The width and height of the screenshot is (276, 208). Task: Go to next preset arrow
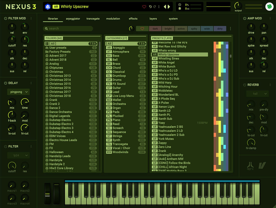coord(169,7)
